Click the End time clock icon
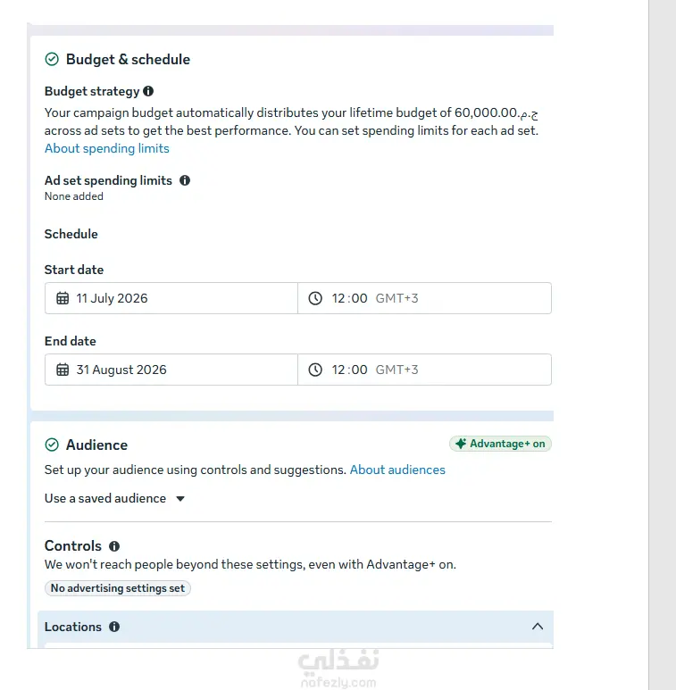 point(315,370)
